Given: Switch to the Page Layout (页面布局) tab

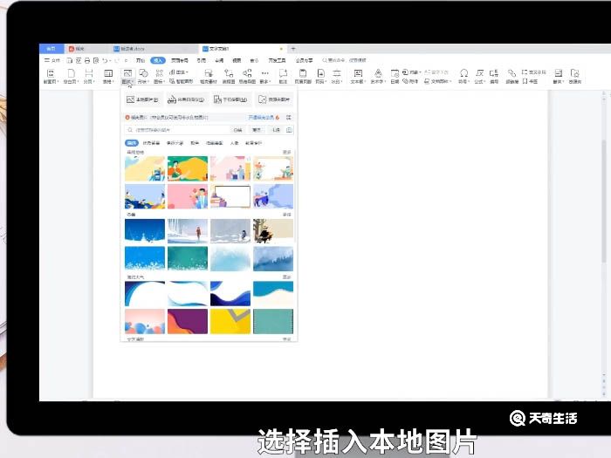Looking at the screenshot, I should tap(180, 60).
